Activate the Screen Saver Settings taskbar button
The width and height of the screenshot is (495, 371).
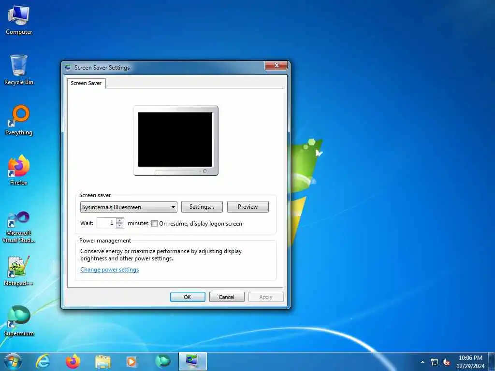pos(192,361)
